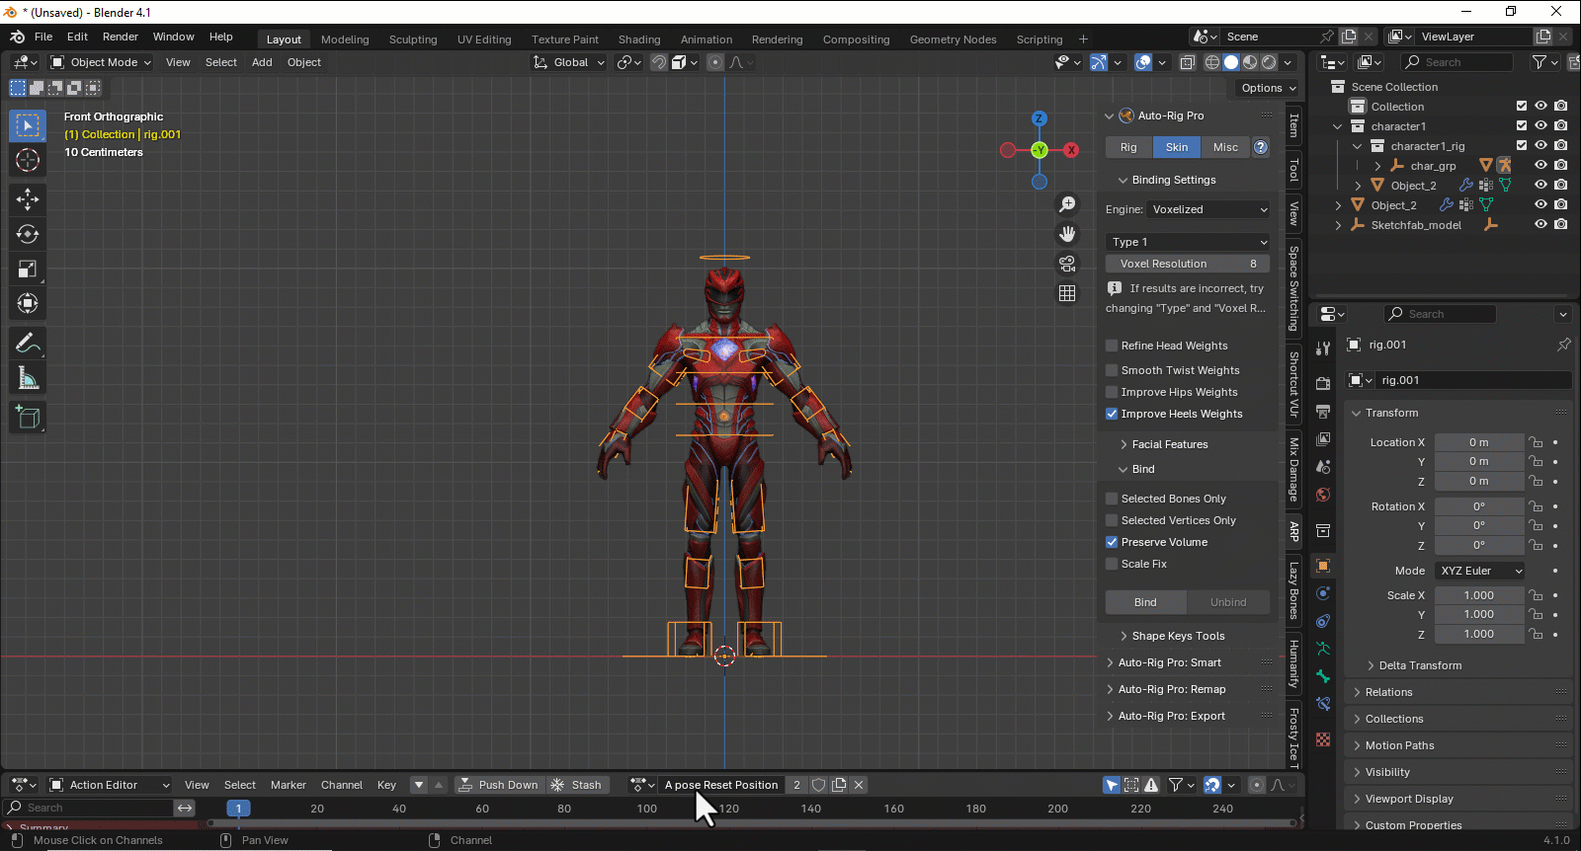Open the Modeling workspace tab

coord(345,39)
